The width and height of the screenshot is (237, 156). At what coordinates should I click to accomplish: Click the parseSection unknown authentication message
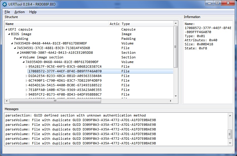pos(76,116)
